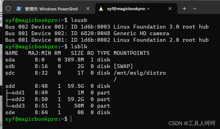The width and height of the screenshot is (220, 129).
Task: Click the 59.5G size value
Action: (76, 86)
